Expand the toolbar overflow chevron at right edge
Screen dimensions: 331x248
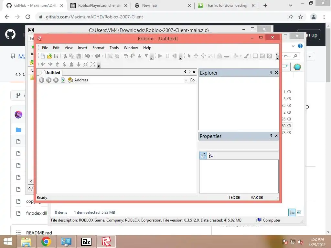pyautogui.click(x=277, y=56)
